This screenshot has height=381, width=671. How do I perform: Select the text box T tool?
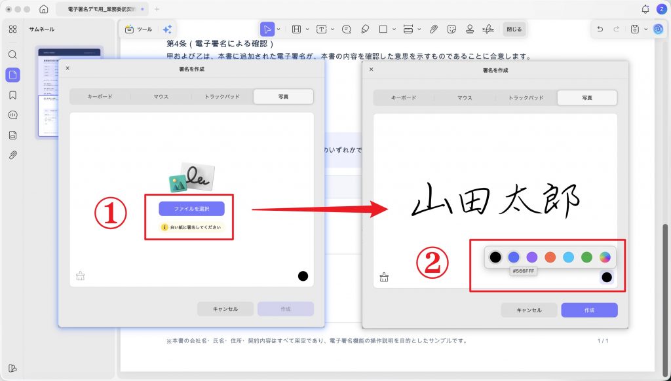pos(321,29)
